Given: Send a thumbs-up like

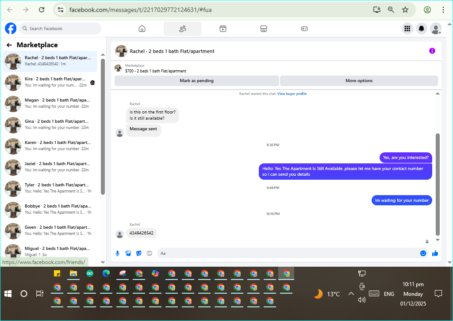Looking at the screenshot, I should tap(435, 253).
